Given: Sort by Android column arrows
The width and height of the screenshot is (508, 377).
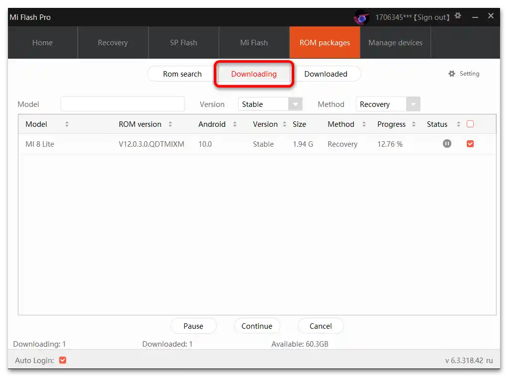Looking at the screenshot, I should coord(235,124).
